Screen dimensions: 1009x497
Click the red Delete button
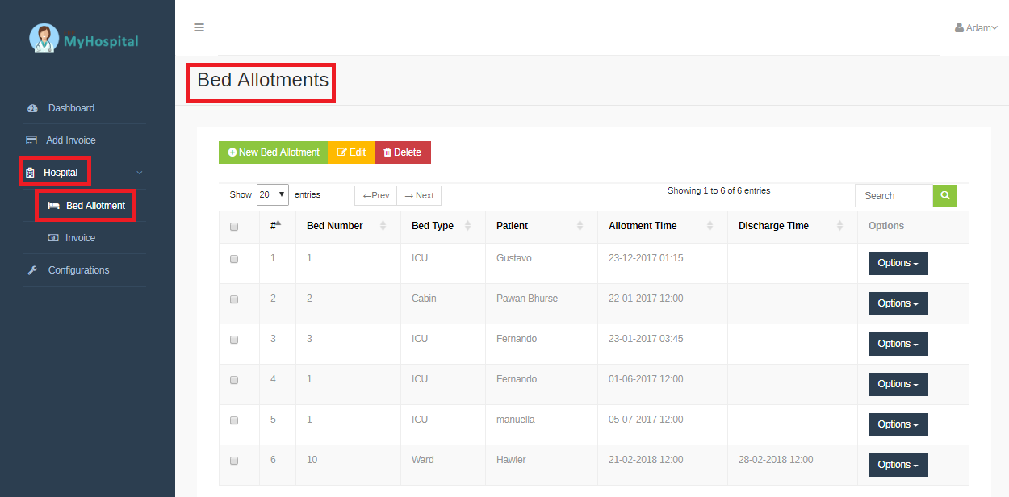(x=403, y=152)
